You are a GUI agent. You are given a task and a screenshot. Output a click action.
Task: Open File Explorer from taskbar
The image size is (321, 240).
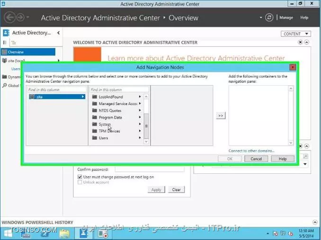[64, 233]
